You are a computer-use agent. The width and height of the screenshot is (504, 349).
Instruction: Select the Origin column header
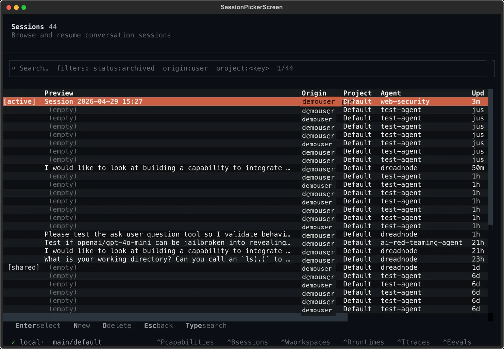click(x=314, y=93)
